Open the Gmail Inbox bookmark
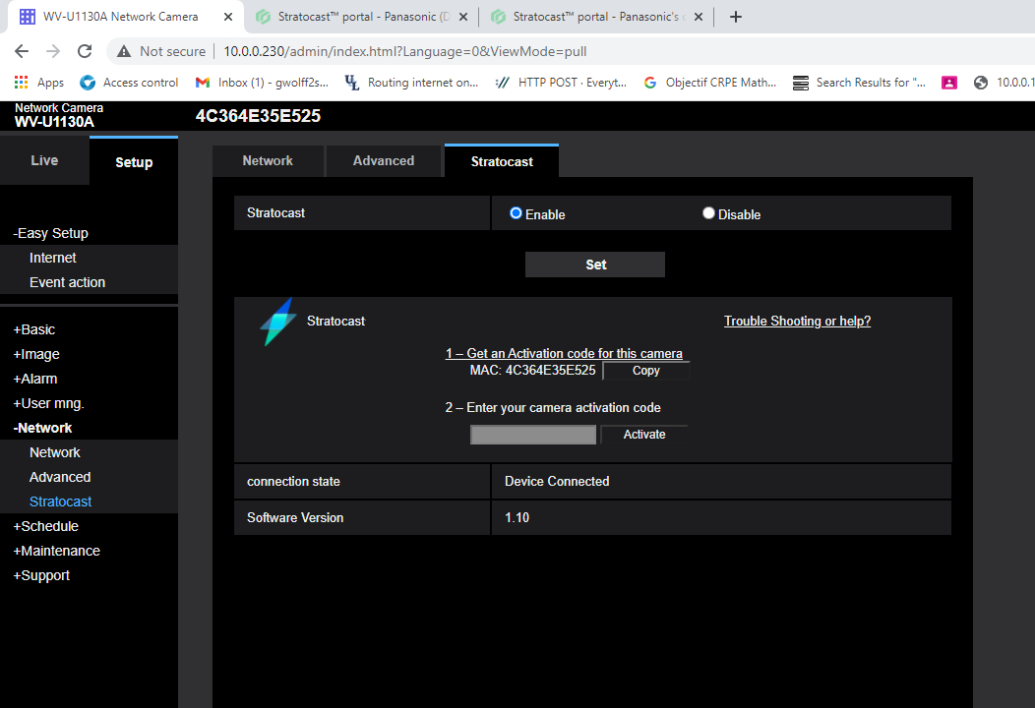Screen dimensions: 1035x708 click(x=262, y=83)
